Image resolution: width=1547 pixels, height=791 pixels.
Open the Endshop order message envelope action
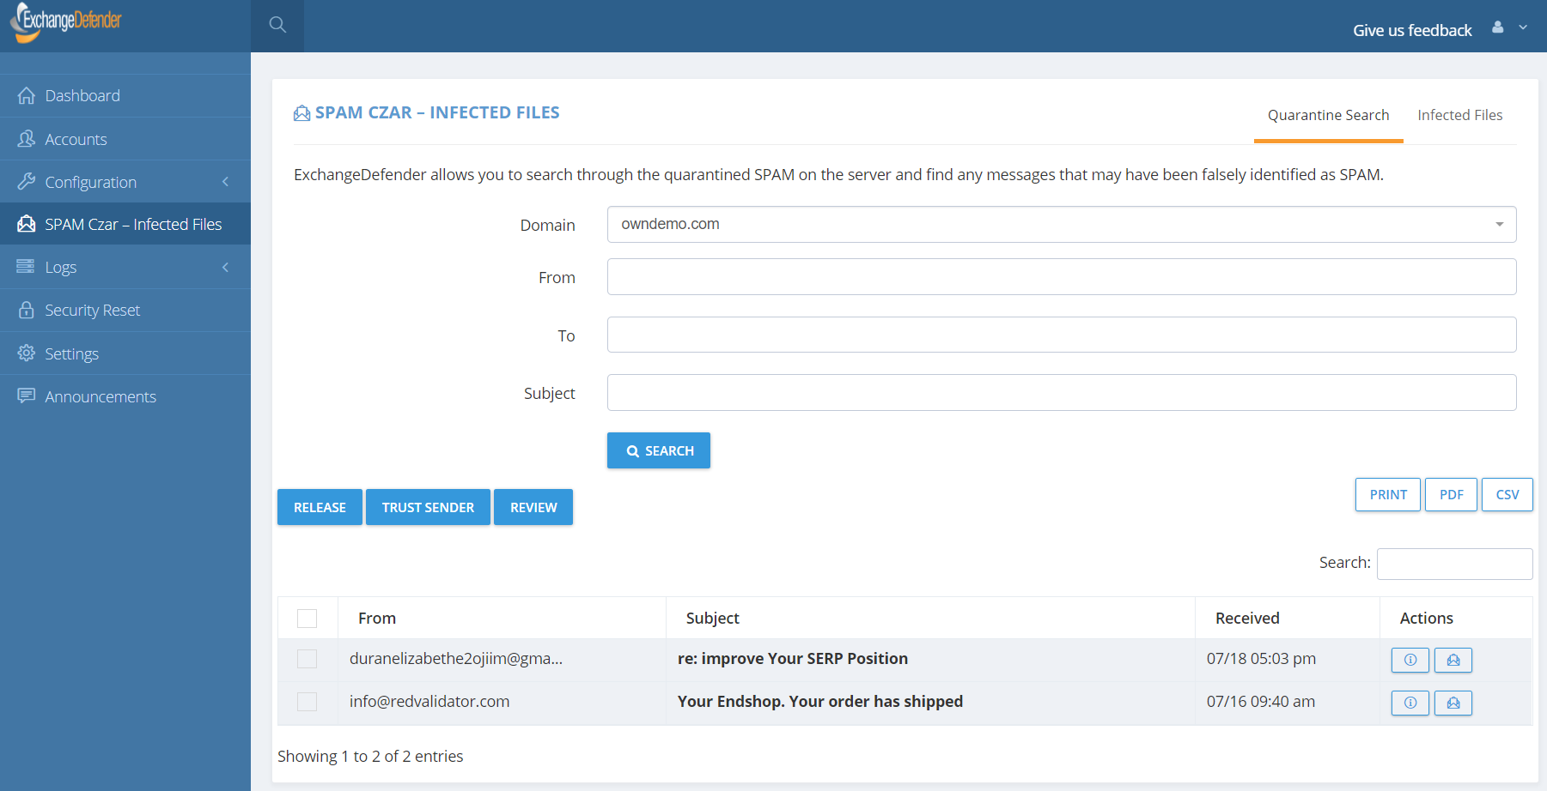(1453, 703)
